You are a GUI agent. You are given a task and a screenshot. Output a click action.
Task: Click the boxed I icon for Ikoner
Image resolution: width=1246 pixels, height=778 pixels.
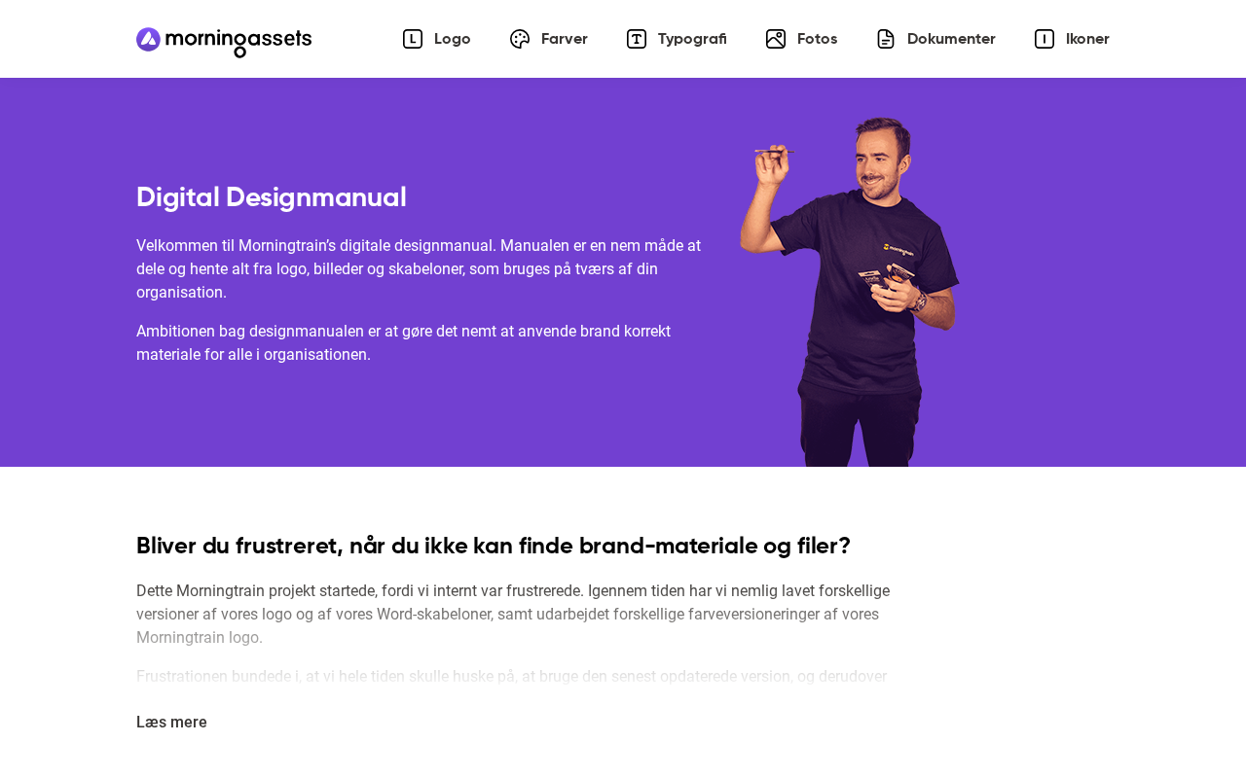coord(1044,39)
